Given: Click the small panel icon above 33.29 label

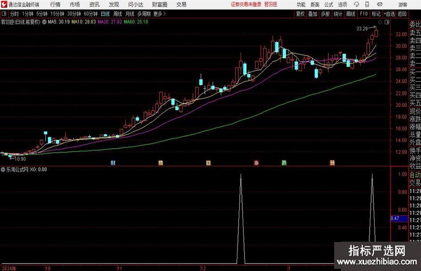Looking at the screenshot, I should click(x=380, y=21).
